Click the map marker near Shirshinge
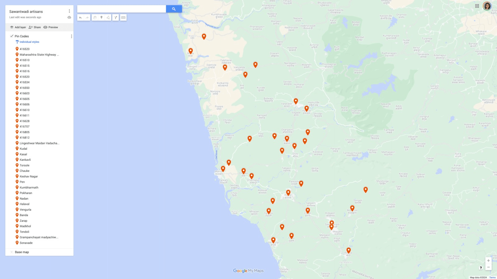497x279 pixels. click(366, 190)
